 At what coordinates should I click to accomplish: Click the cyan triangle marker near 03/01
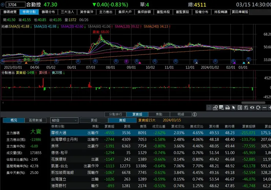tap(244, 63)
